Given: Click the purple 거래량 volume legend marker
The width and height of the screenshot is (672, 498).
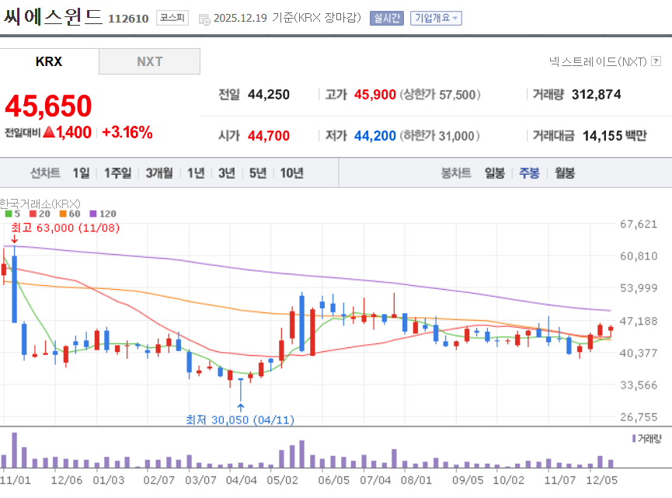Looking at the screenshot, I should point(634,438).
